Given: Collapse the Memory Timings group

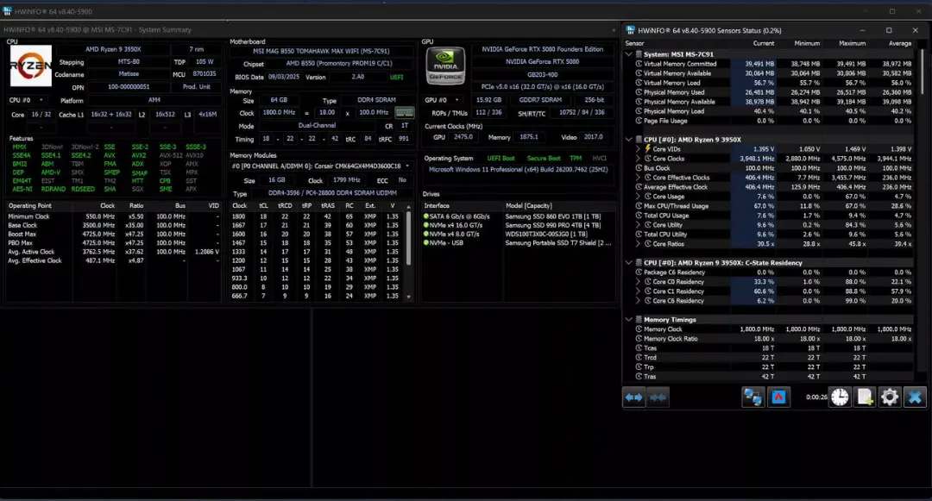Looking at the screenshot, I should (629, 319).
